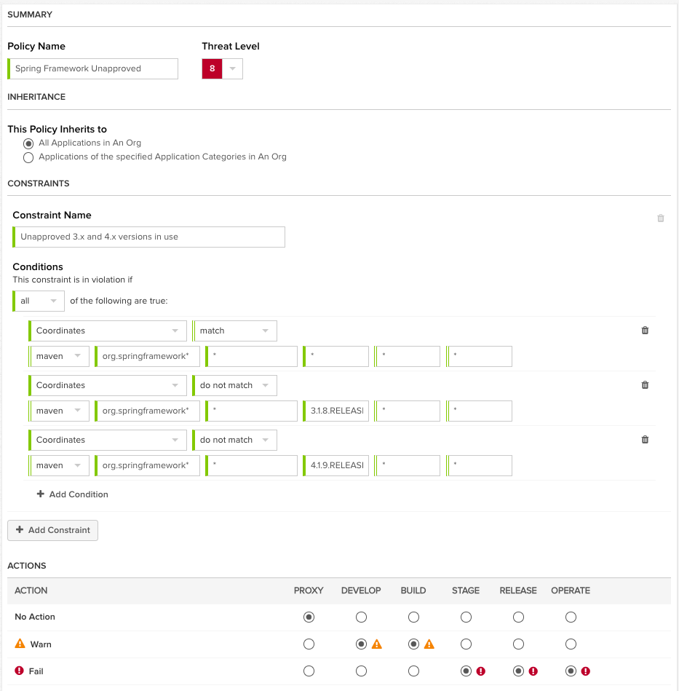This screenshot has height=691, width=679.
Task: Click the Warn icon under BUILD column
Action: [429, 644]
